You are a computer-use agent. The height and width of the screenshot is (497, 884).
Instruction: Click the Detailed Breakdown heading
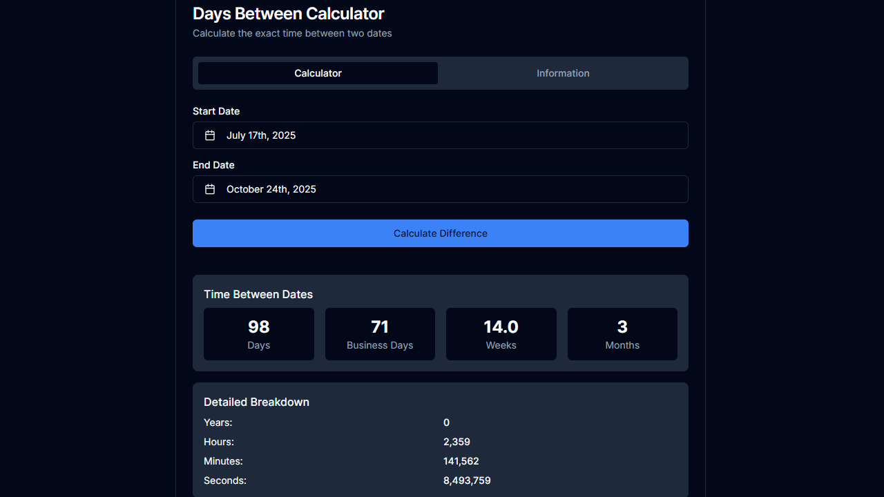click(x=256, y=402)
